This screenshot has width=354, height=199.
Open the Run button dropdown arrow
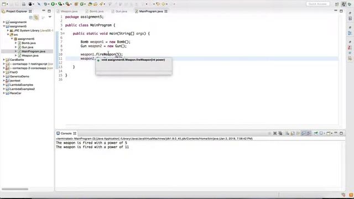pos(56,4)
